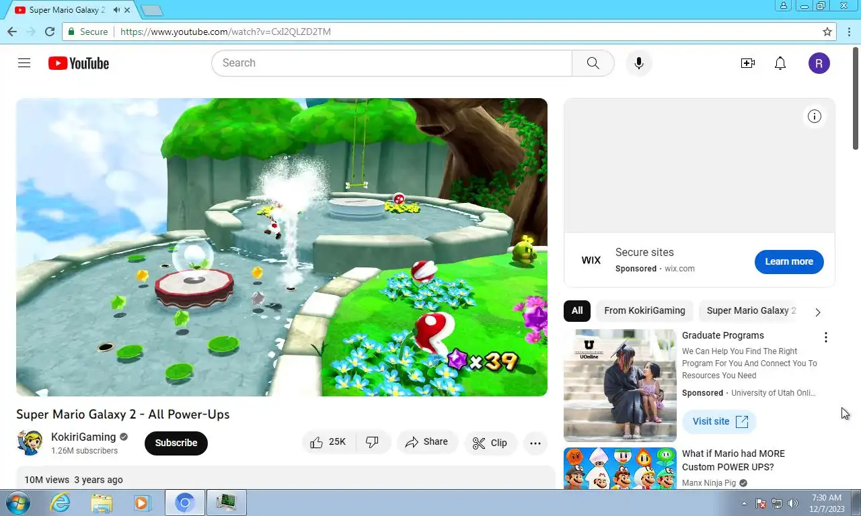
Task: Open the volume tray speaker icon
Action: [793, 503]
